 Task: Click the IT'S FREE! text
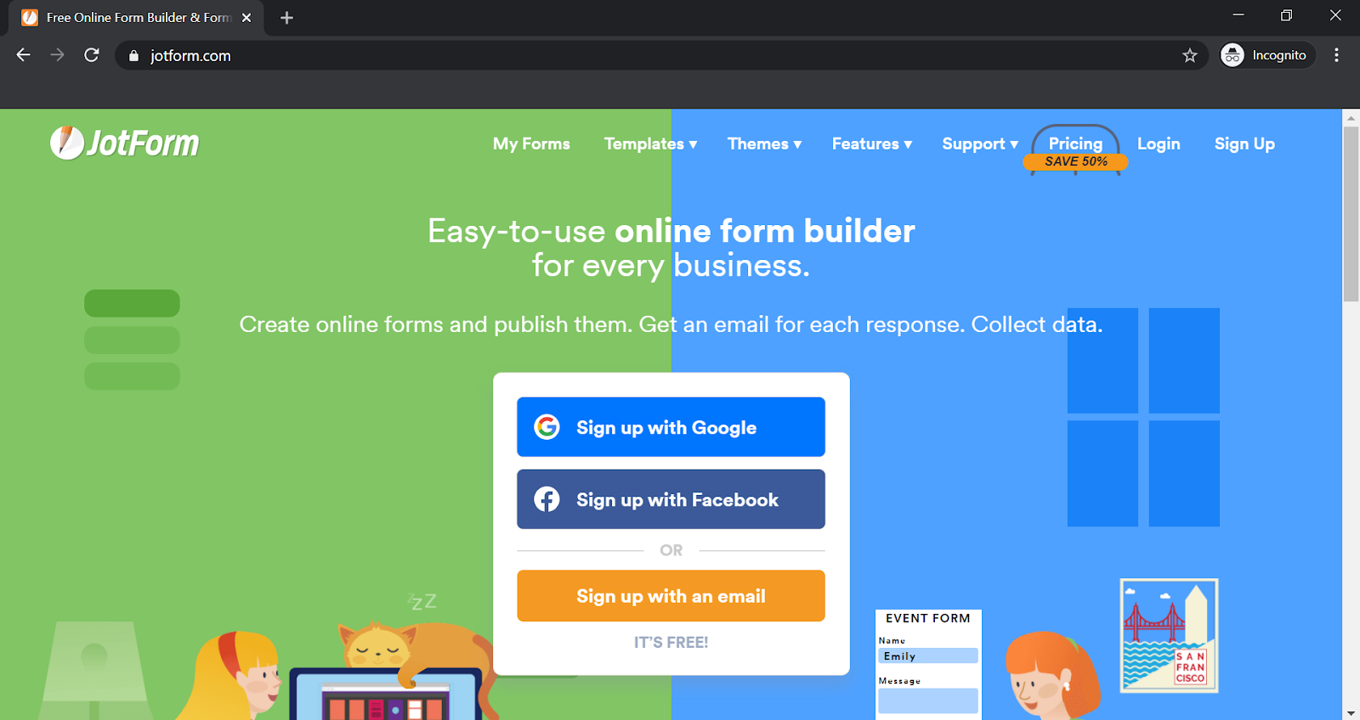point(671,643)
